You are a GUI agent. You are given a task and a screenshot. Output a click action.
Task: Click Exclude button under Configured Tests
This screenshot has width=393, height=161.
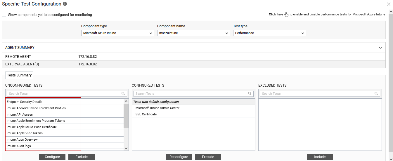click(x=208, y=157)
